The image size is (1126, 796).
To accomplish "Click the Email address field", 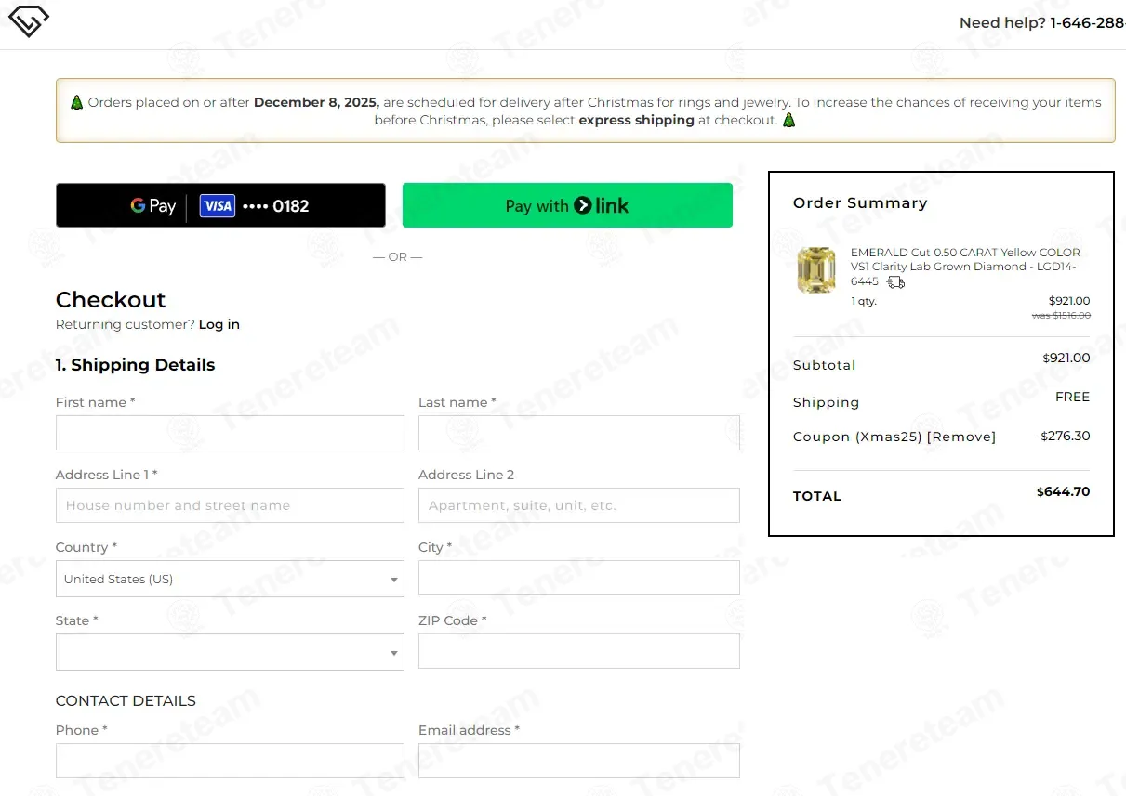I will pyautogui.click(x=578, y=761).
